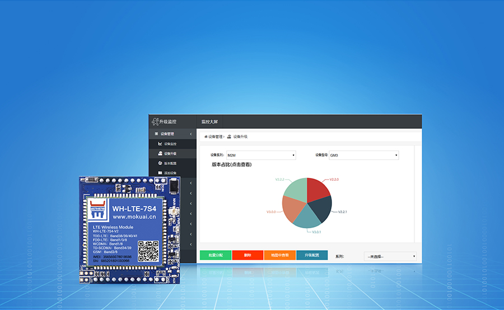Screen dimensions: 504x310
Task: Click the icon beside 添加设备
Action: pyautogui.click(x=160, y=173)
